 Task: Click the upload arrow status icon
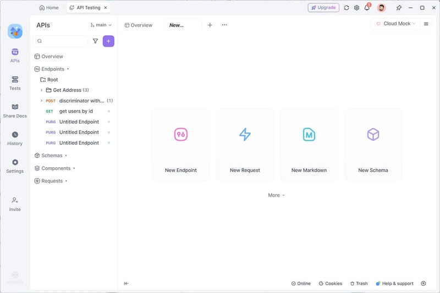423,284
